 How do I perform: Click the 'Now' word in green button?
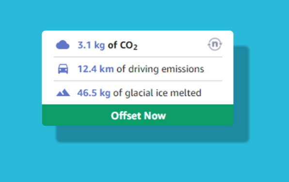click(x=155, y=116)
